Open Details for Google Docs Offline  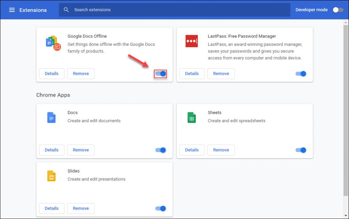52,74
